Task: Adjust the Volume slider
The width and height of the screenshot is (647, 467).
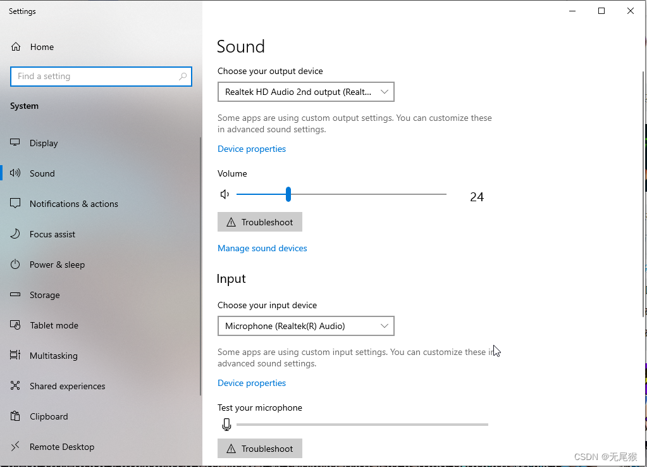Action: point(288,194)
